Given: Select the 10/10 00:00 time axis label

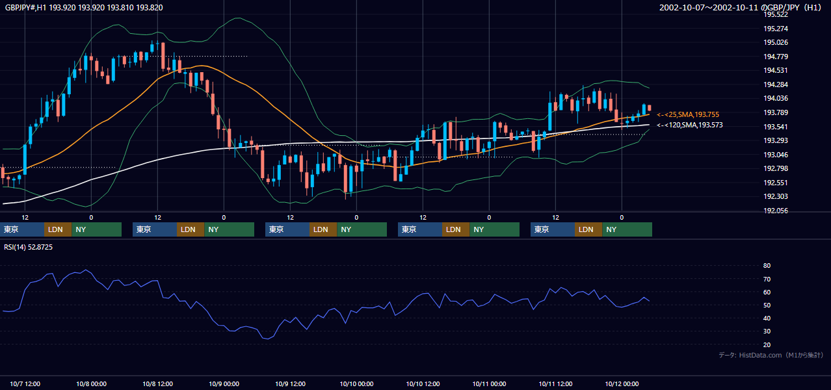Looking at the screenshot, I should click(356, 383).
